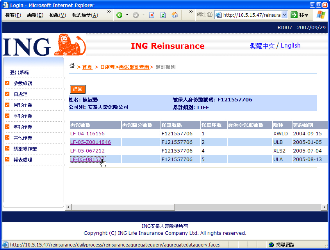Click the horizontal scrollbar left arrow
Image resolution: width=330 pixels, height=250 pixels.
click(x=68, y=207)
